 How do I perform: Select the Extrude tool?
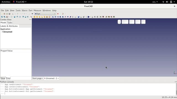point(53,17)
